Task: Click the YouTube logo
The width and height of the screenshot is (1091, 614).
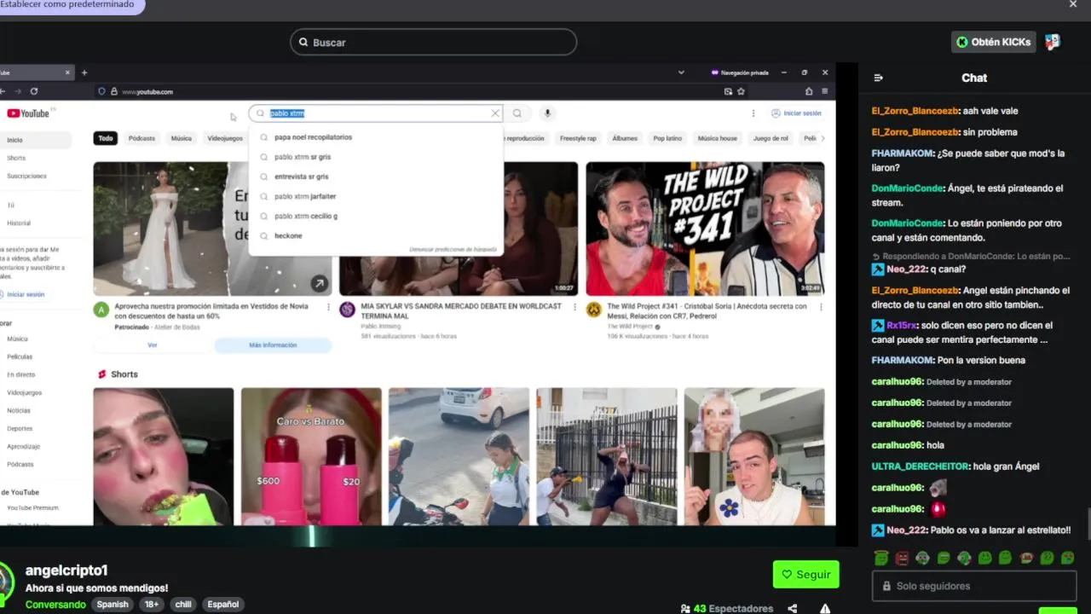Action: pyautogui.click(x=29, y=113)
